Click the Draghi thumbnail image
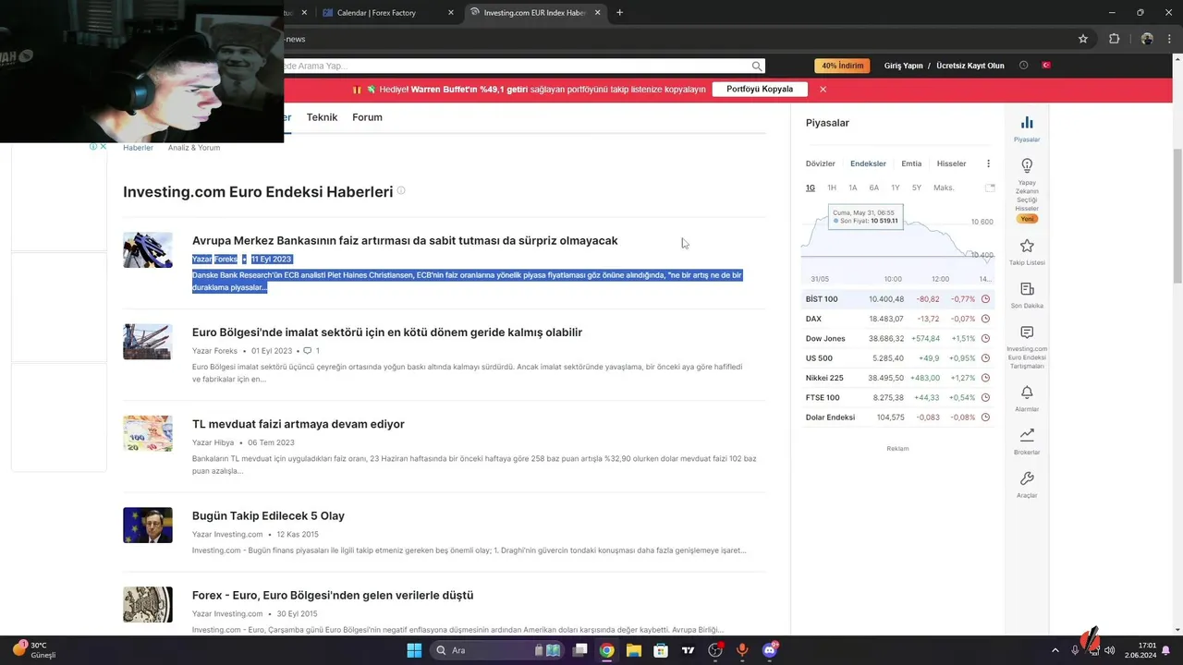Viewport: 1183px width, 665px height. (148, 526)
